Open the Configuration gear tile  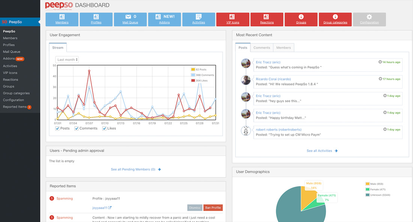click(369, 19)
